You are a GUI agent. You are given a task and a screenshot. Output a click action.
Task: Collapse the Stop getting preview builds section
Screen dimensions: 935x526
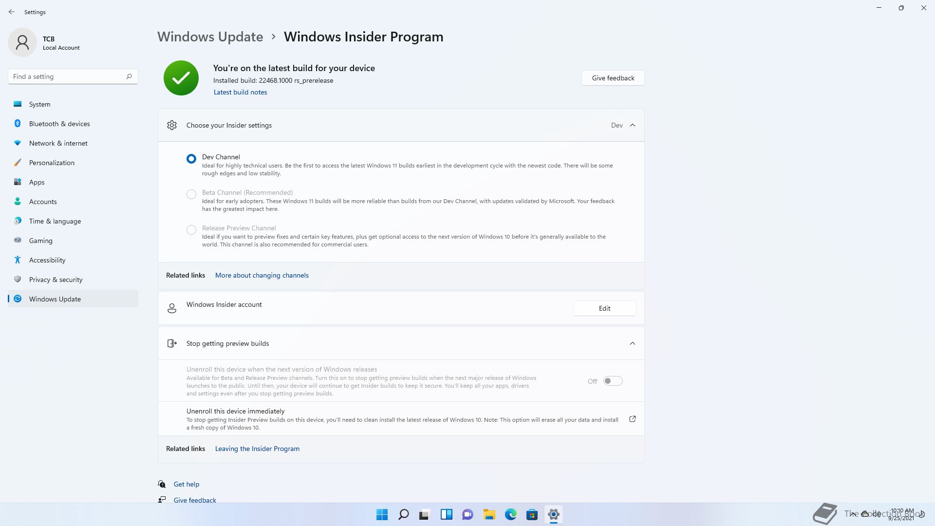632,343
